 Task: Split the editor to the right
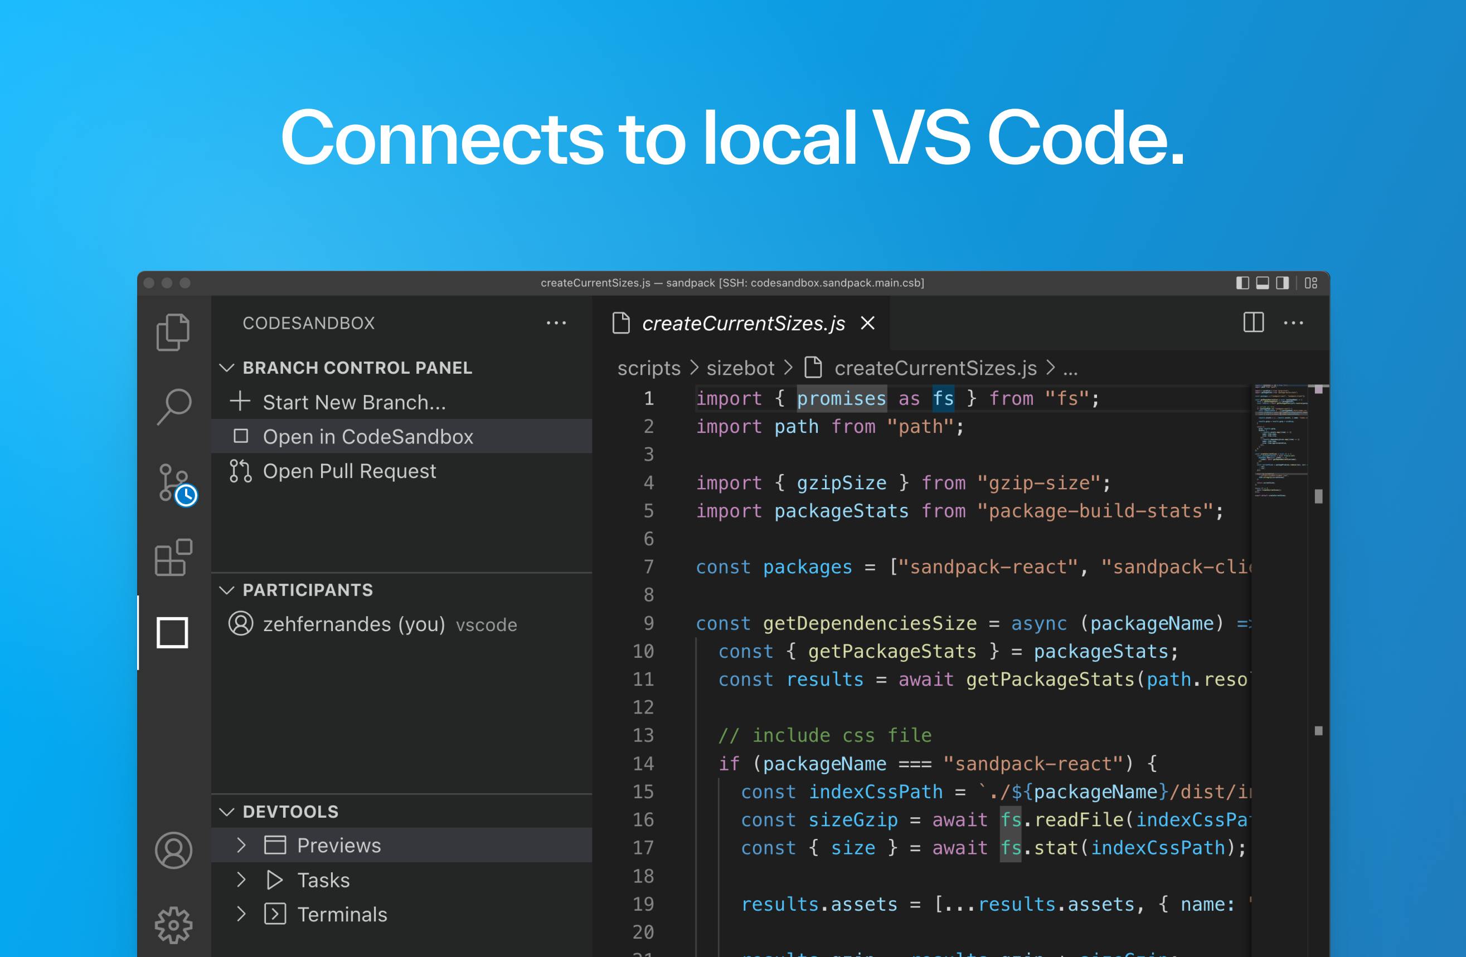(1254, 323)
